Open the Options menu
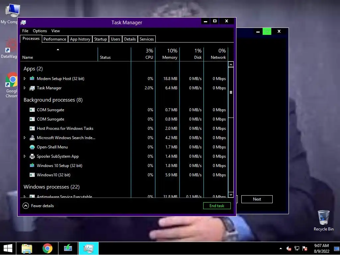 point(40,31)
